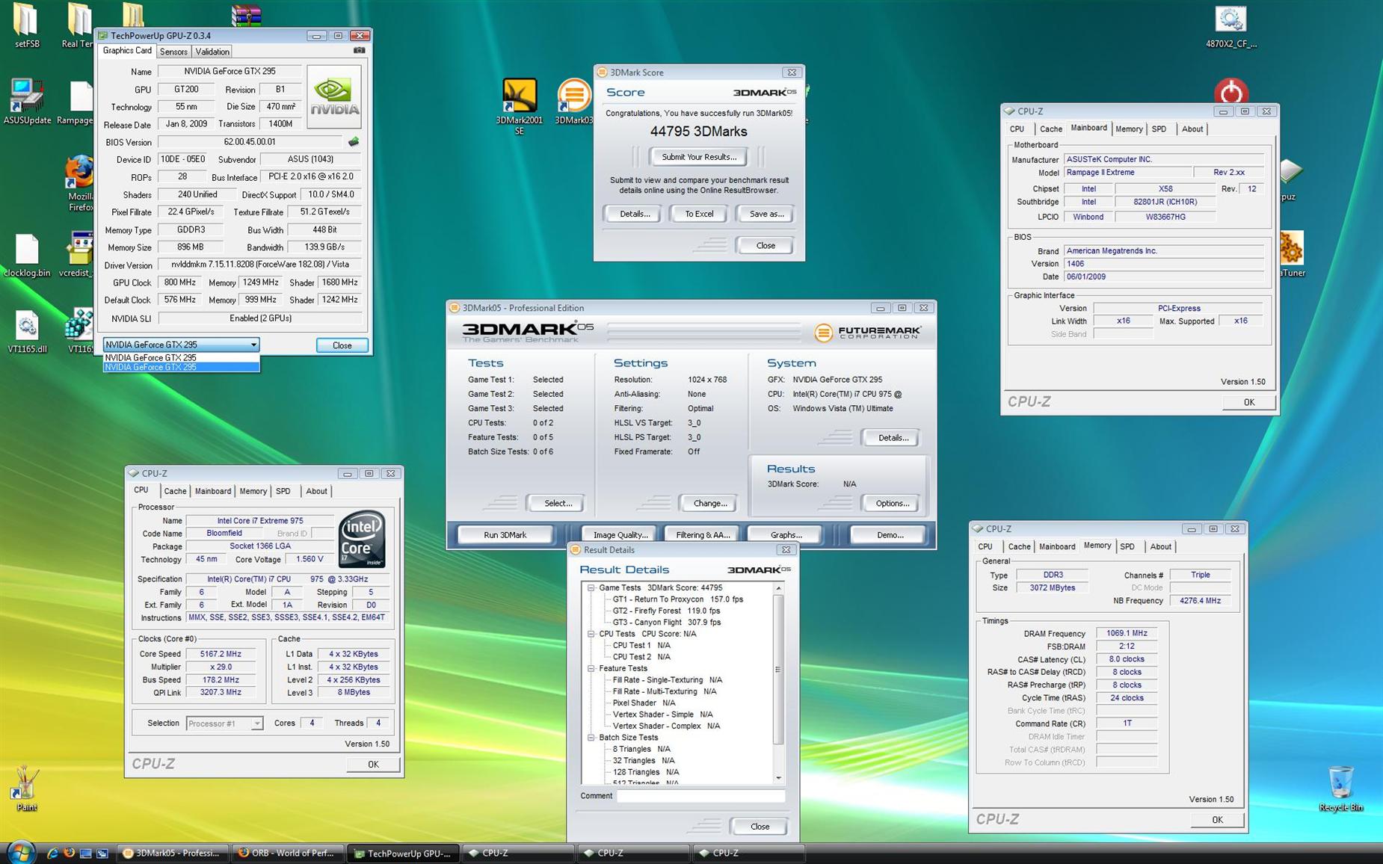Viewport: 1383px width, 864px height.
Task: Click Demo... button in 3DMark05
Action: (x=889, y=534)
